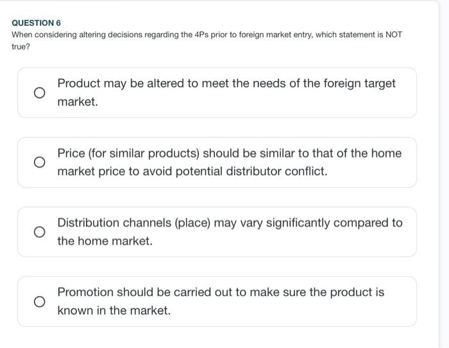Click the word 'NOT' in the question
449x348 pixels.
coord(393,35)
